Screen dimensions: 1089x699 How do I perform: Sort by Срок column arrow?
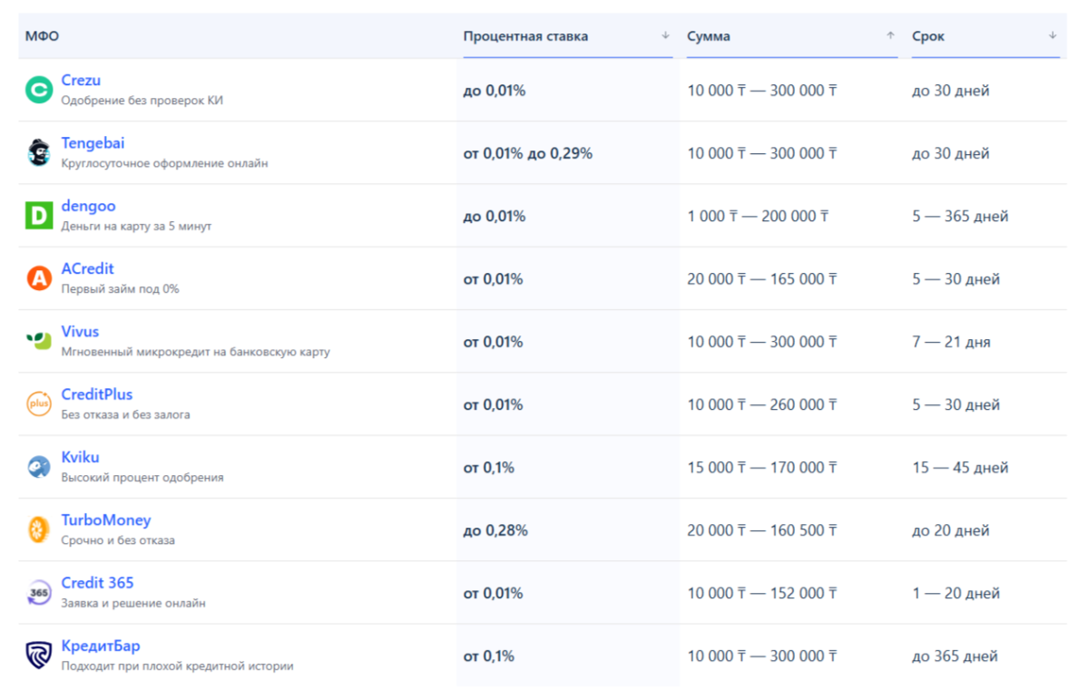(x=1052, y=36)
